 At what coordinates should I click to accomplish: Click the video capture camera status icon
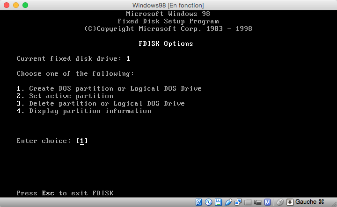257,202
